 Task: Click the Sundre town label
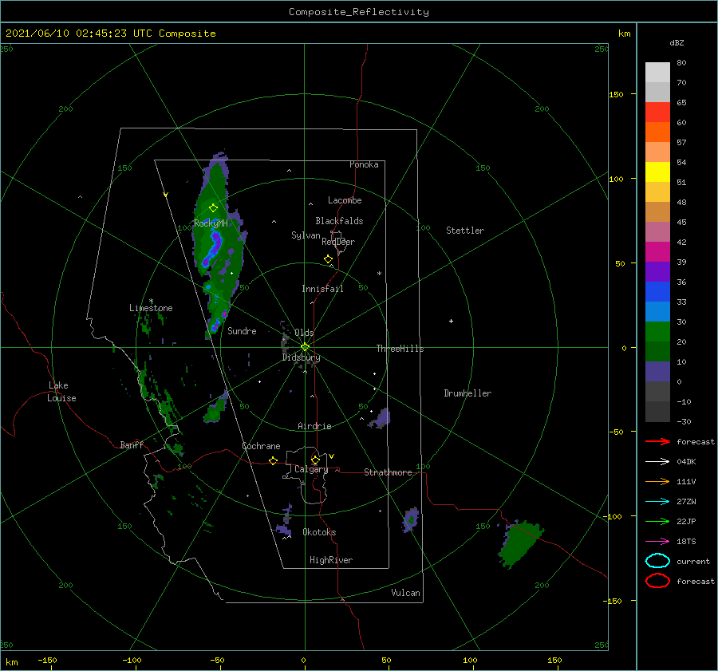tap(242, 330)
